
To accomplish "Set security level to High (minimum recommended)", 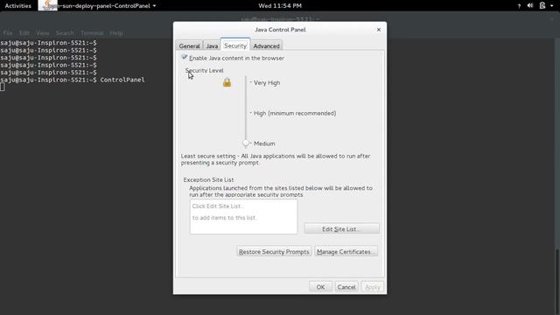I will tap(295, 113).
